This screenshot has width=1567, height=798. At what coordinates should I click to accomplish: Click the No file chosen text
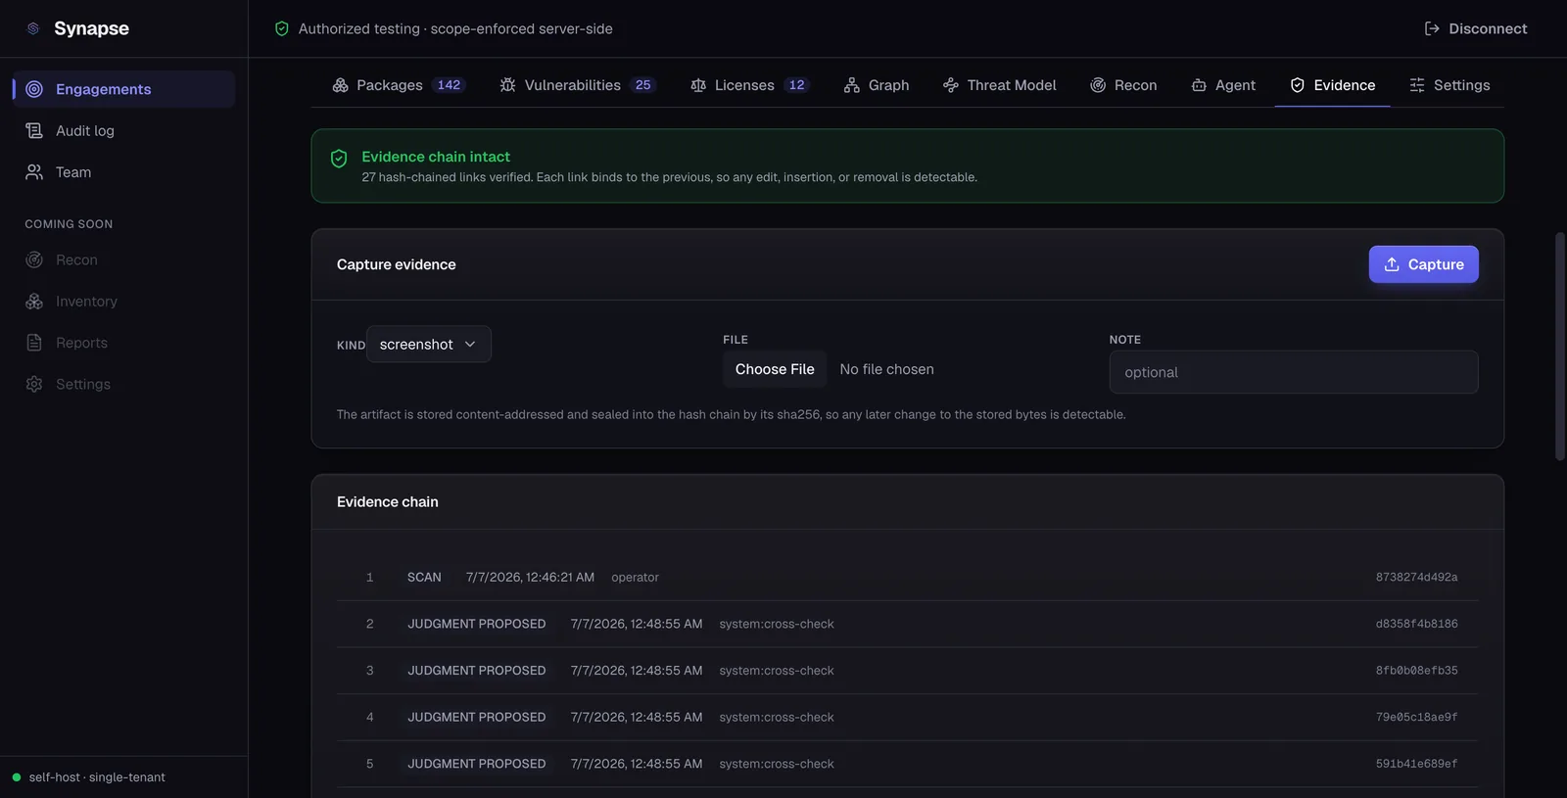(886, 369)
